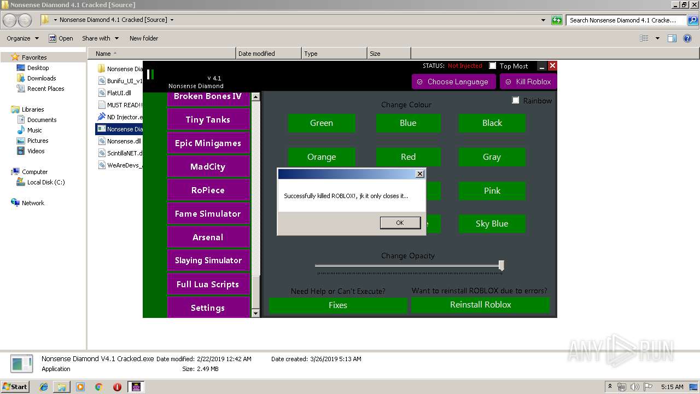
Task: Expand the address bar history dropdown
Action: pos(543,20)
